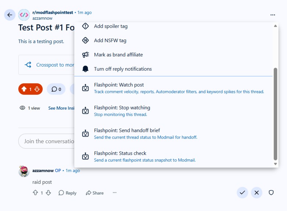Open azzamnow username on the comment
The height and width of the screenshot is (211, 287).
pos(43,170)
